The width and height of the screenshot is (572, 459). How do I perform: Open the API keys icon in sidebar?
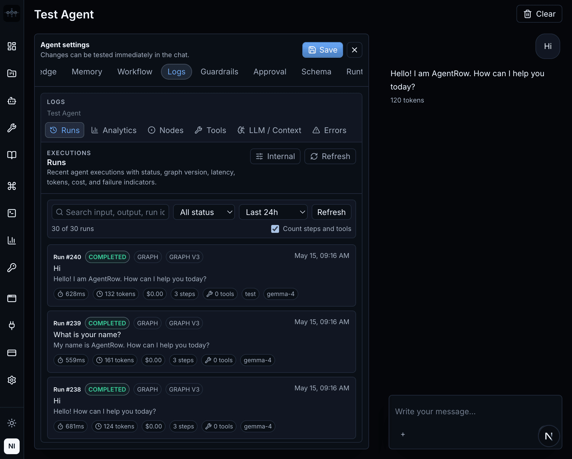(12, 268)
